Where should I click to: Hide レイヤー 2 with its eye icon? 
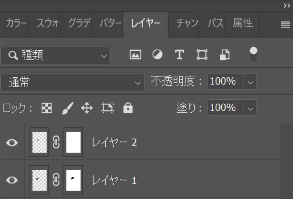pyautogui.click(x=12, y=143)
